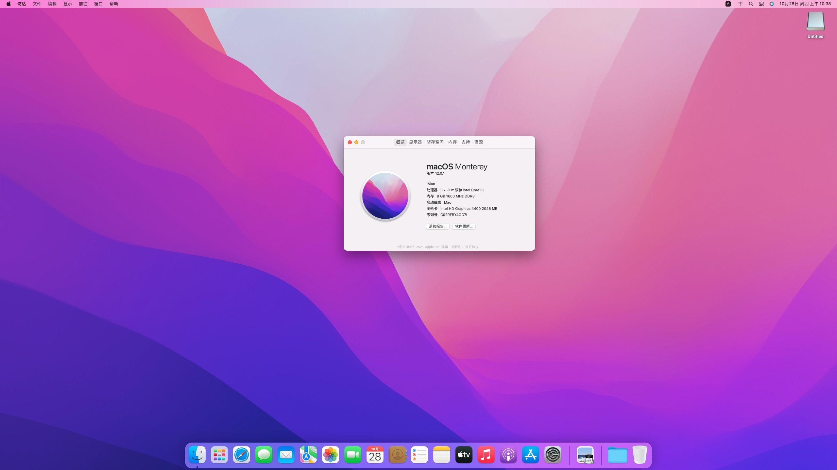Open Preview app in the Dock
This screenshot has height=470, width=837.
[x=585, y=455]
